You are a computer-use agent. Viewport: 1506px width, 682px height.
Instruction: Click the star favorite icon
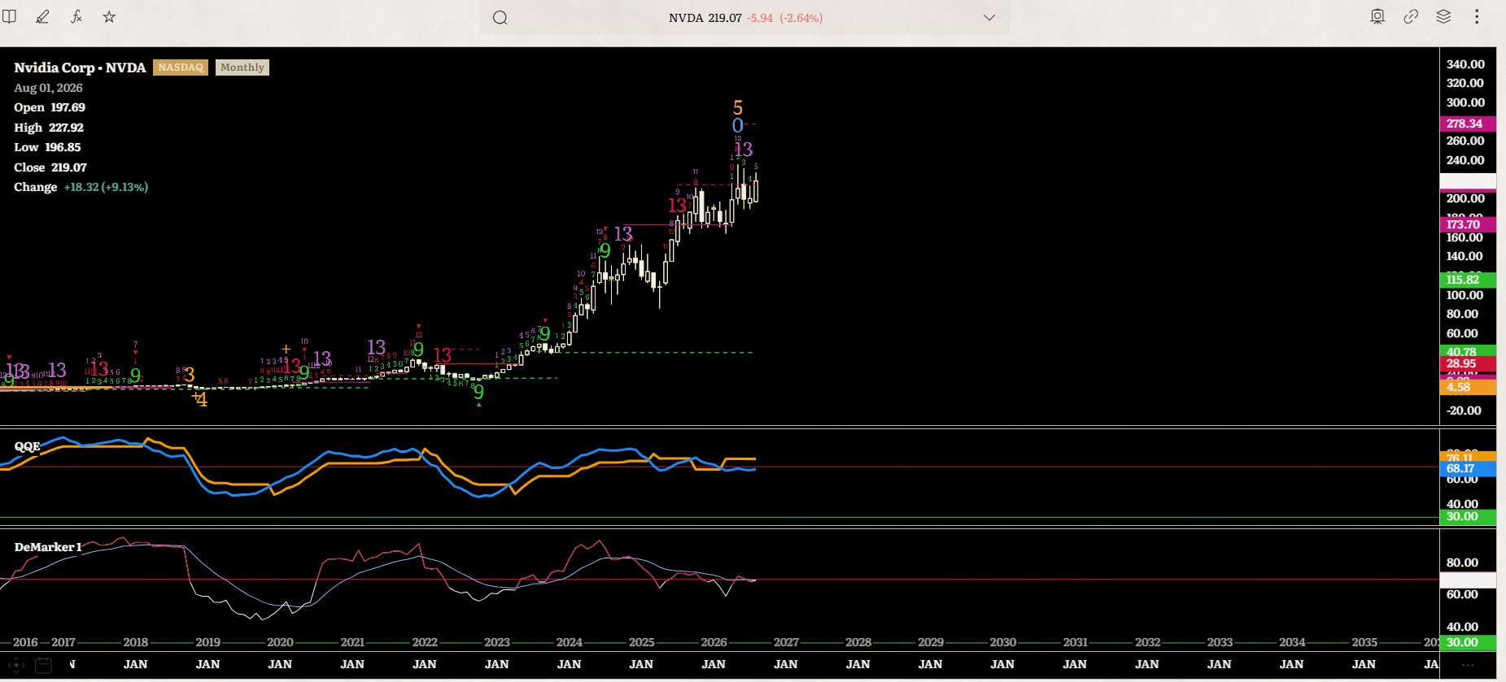click(109, 16)
